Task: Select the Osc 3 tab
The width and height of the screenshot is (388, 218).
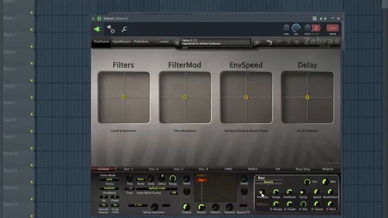Action: pos(178,169)
